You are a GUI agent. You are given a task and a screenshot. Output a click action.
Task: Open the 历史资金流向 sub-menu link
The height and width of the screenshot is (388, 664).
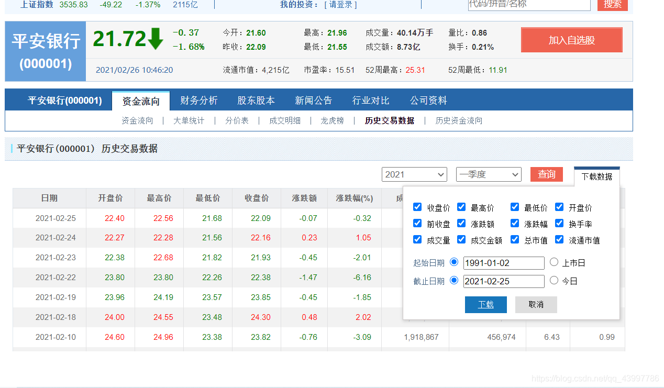click(x=459, y=120)
